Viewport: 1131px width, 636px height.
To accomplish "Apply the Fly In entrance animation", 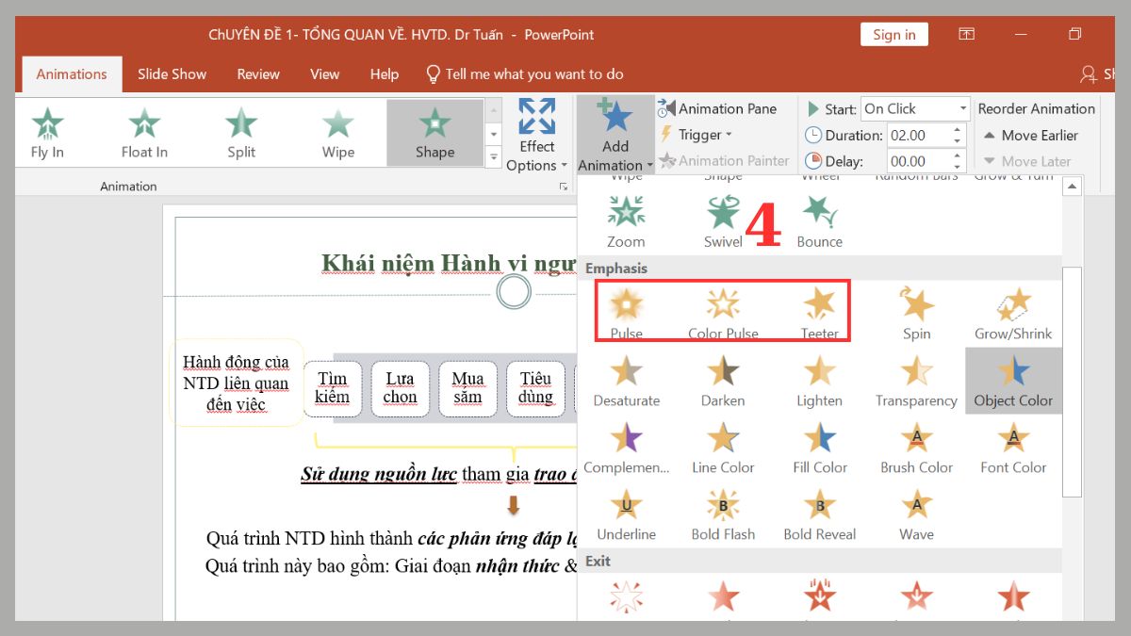I will point(47,132).
